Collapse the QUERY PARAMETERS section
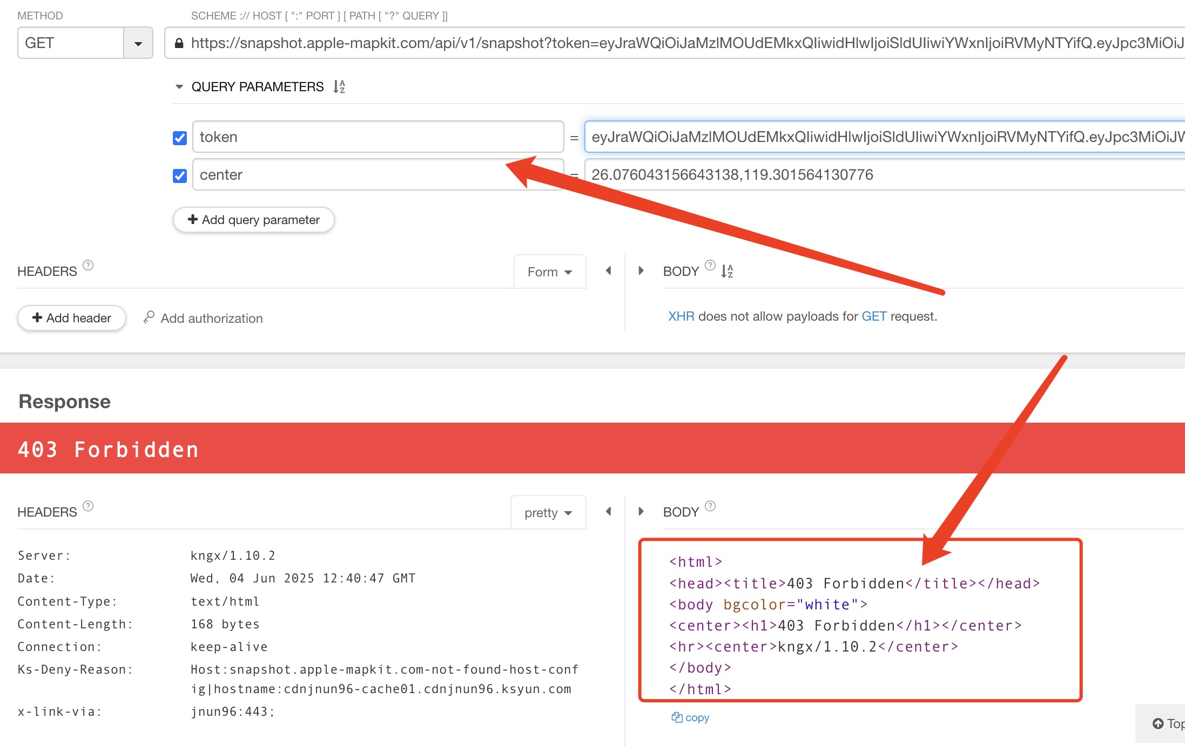The width and height of the screenshot is (1185, 746). pos(179,87)
